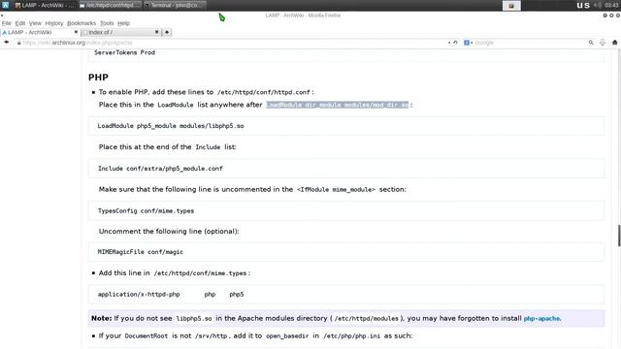Click the workspace pager box in panel

click(511, 6)
